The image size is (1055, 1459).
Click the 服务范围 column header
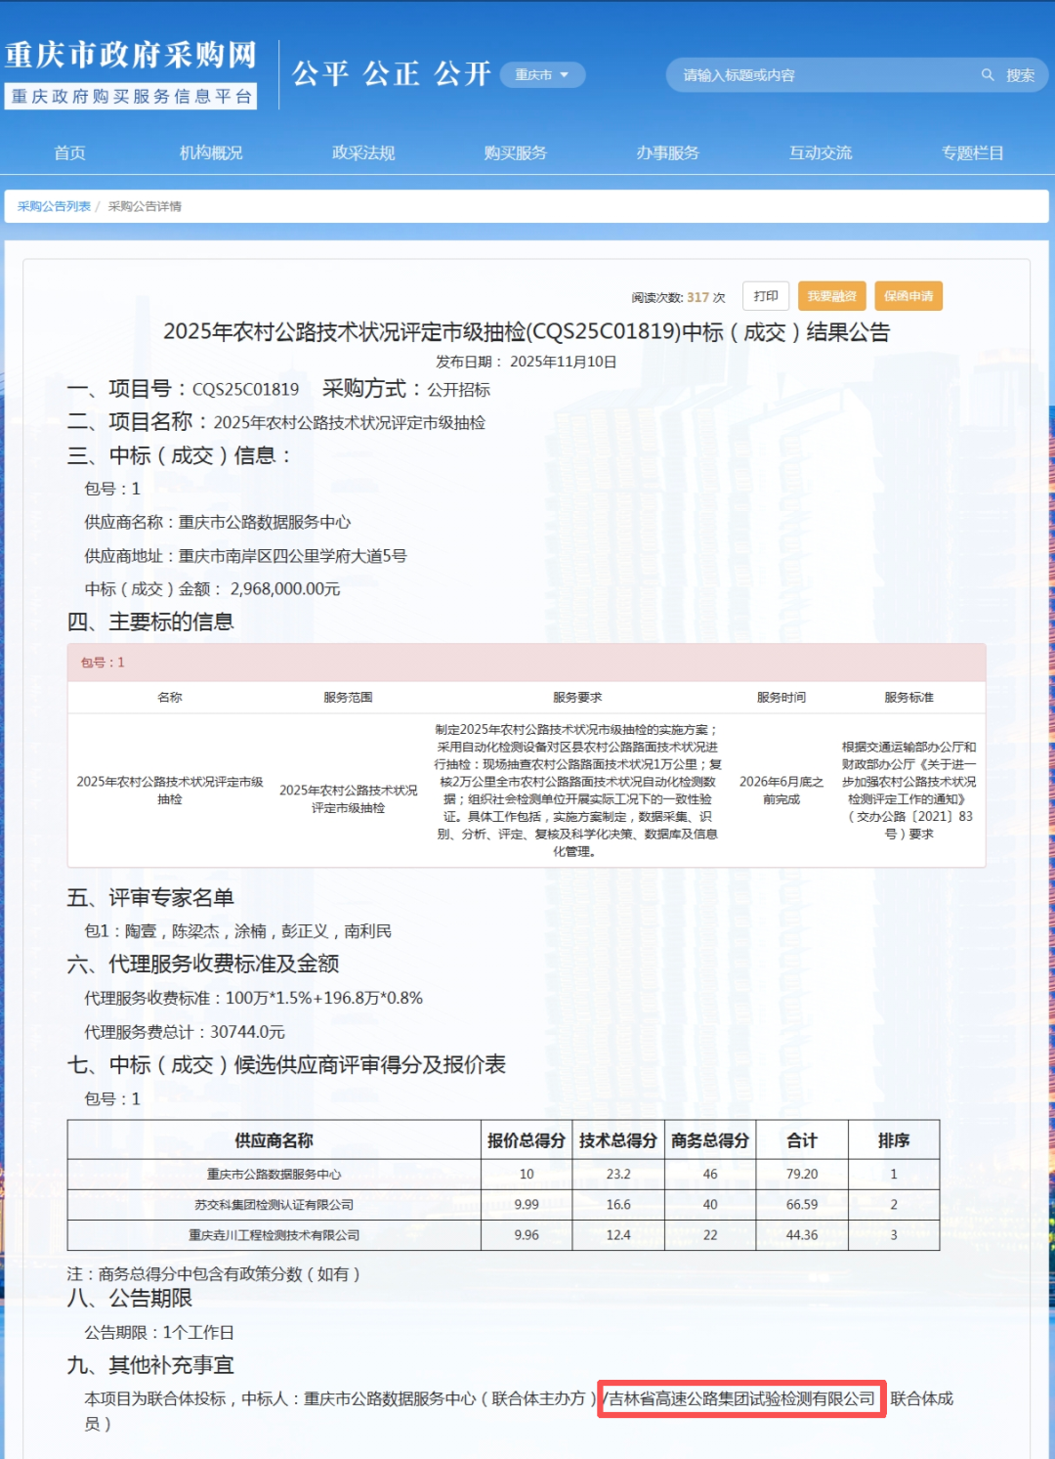348,697
